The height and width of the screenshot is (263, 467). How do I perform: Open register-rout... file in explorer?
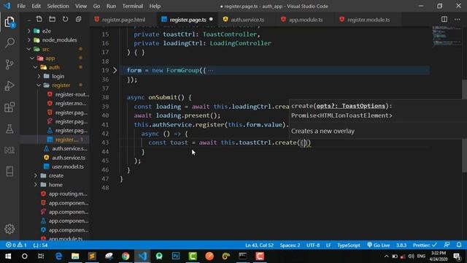pos(72,94)
